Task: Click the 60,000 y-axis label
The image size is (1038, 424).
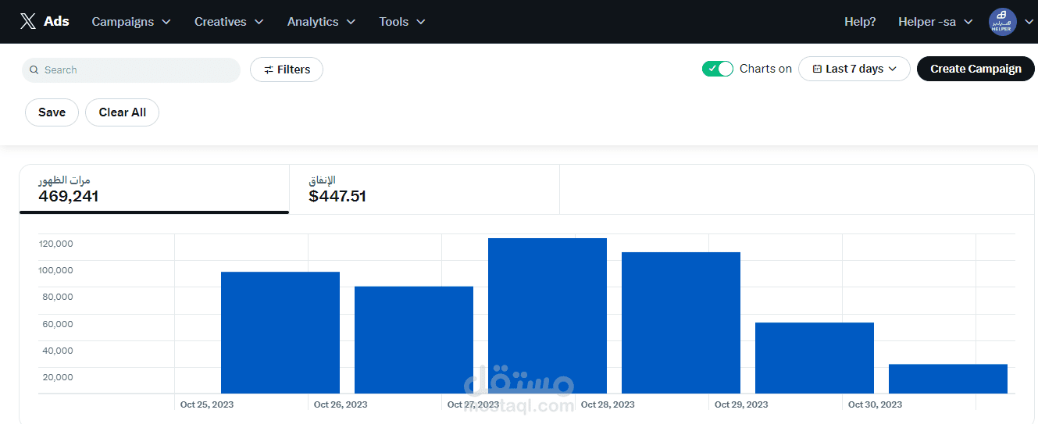Action: [x=58, y=324]
